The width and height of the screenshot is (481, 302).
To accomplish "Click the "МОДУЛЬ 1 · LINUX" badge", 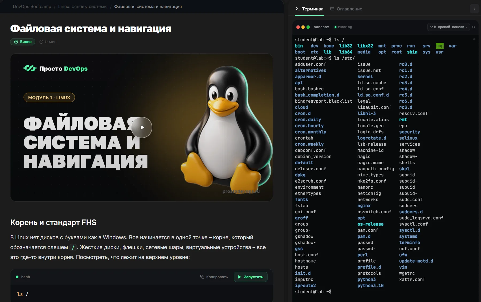I will (49, 98).
